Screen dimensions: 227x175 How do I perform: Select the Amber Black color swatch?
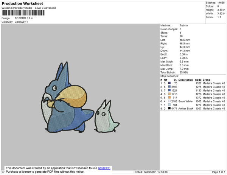pyautogui.click(x=169, y=108)
